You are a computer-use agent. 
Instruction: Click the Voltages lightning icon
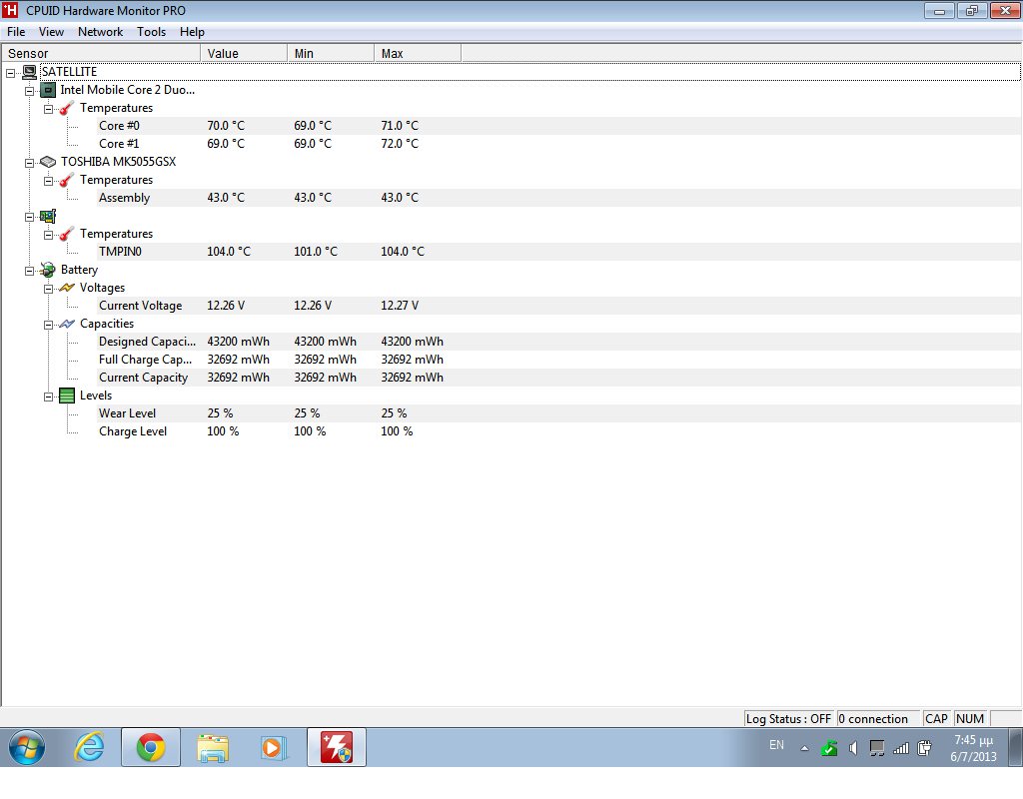67,288
